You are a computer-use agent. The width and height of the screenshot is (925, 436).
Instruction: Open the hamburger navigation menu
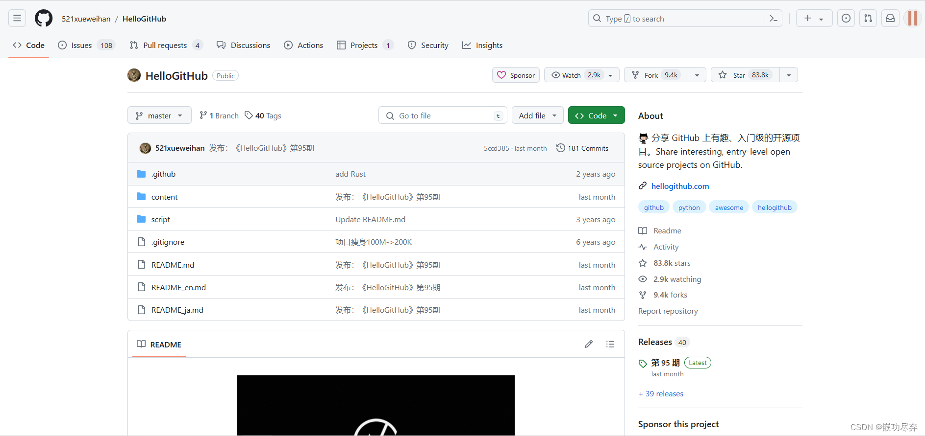[17, 19]
